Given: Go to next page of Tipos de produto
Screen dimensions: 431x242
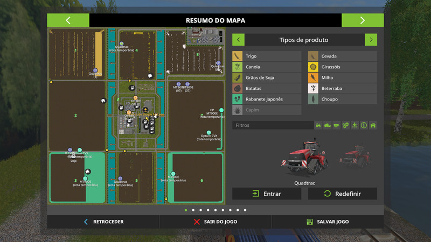Looking at the screenshot, I should 371,40.
